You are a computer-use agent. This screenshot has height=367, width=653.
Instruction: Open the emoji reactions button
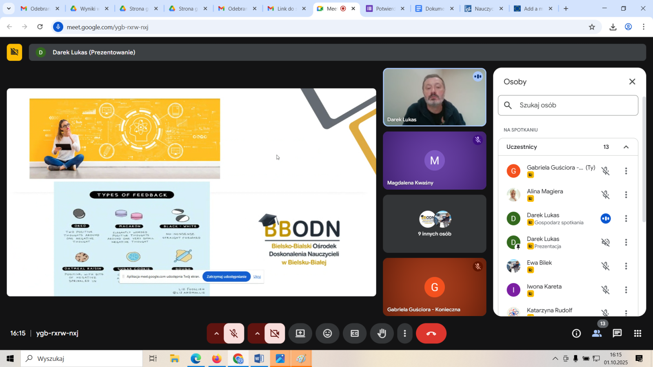327,334
